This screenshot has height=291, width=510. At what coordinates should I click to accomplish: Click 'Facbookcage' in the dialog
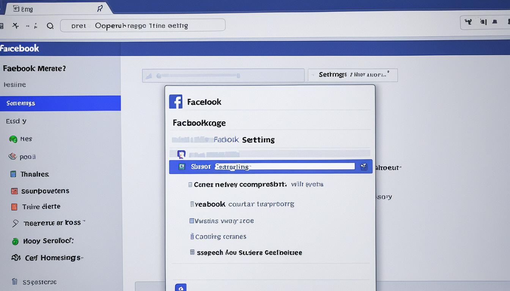pyautogui.click(x=199, y=123)
